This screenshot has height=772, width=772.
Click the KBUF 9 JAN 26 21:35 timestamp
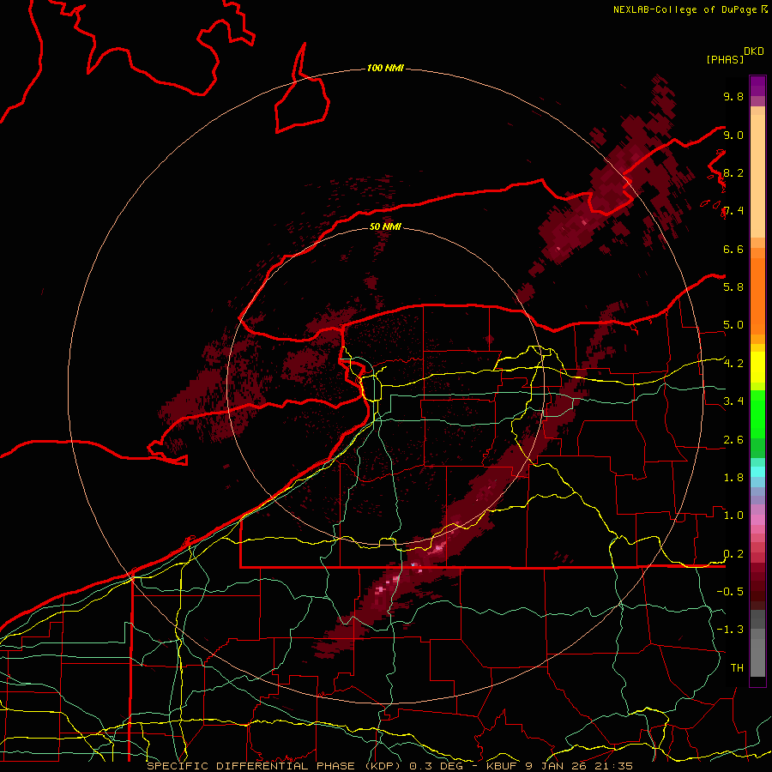[x=559, y=766]
